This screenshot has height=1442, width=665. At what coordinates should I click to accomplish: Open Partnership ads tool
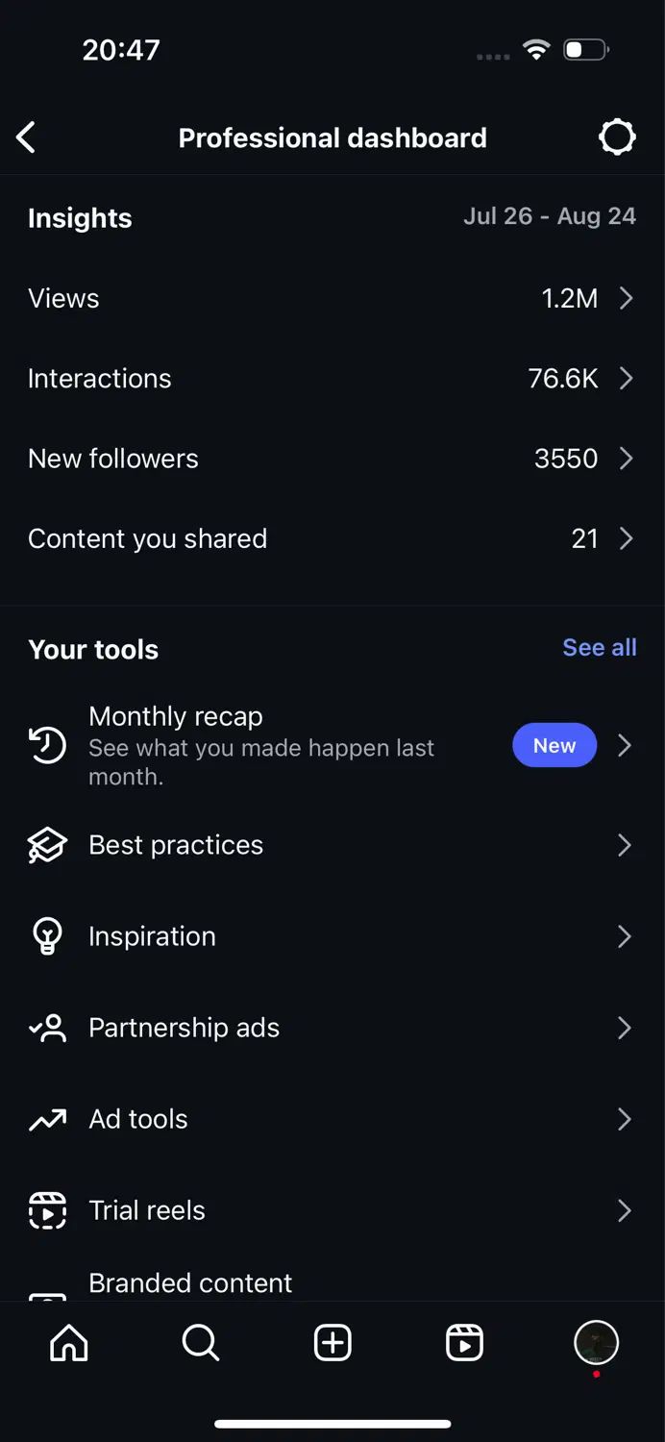point(332,1028)
